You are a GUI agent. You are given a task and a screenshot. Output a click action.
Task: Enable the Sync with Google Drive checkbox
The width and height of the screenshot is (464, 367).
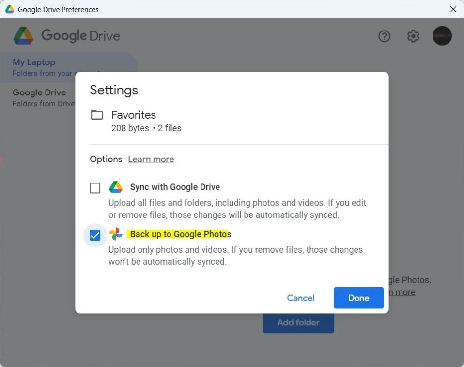[x=95, y=188]
